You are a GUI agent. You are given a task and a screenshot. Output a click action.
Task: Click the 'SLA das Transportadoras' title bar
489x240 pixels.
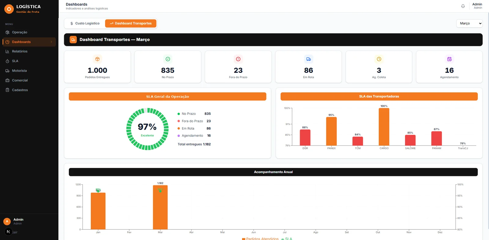pyautogui.click(x=379, y=96)
